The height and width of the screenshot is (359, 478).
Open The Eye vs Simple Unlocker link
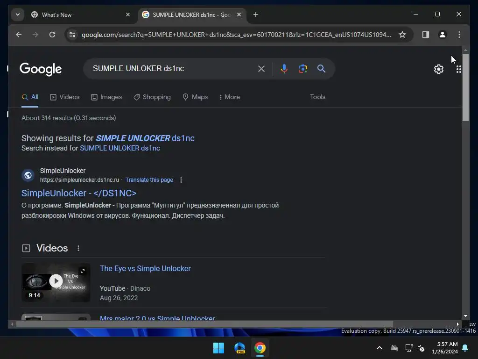145,269
